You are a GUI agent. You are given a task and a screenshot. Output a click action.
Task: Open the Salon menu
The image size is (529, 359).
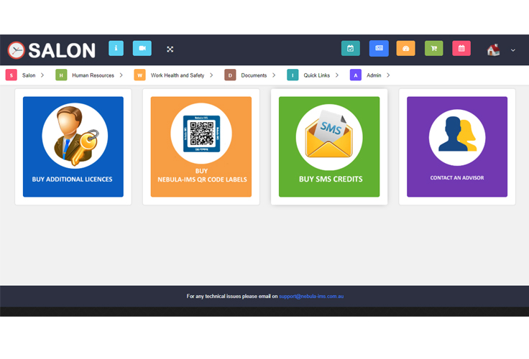pyautogui.click(x=29, y=75)
